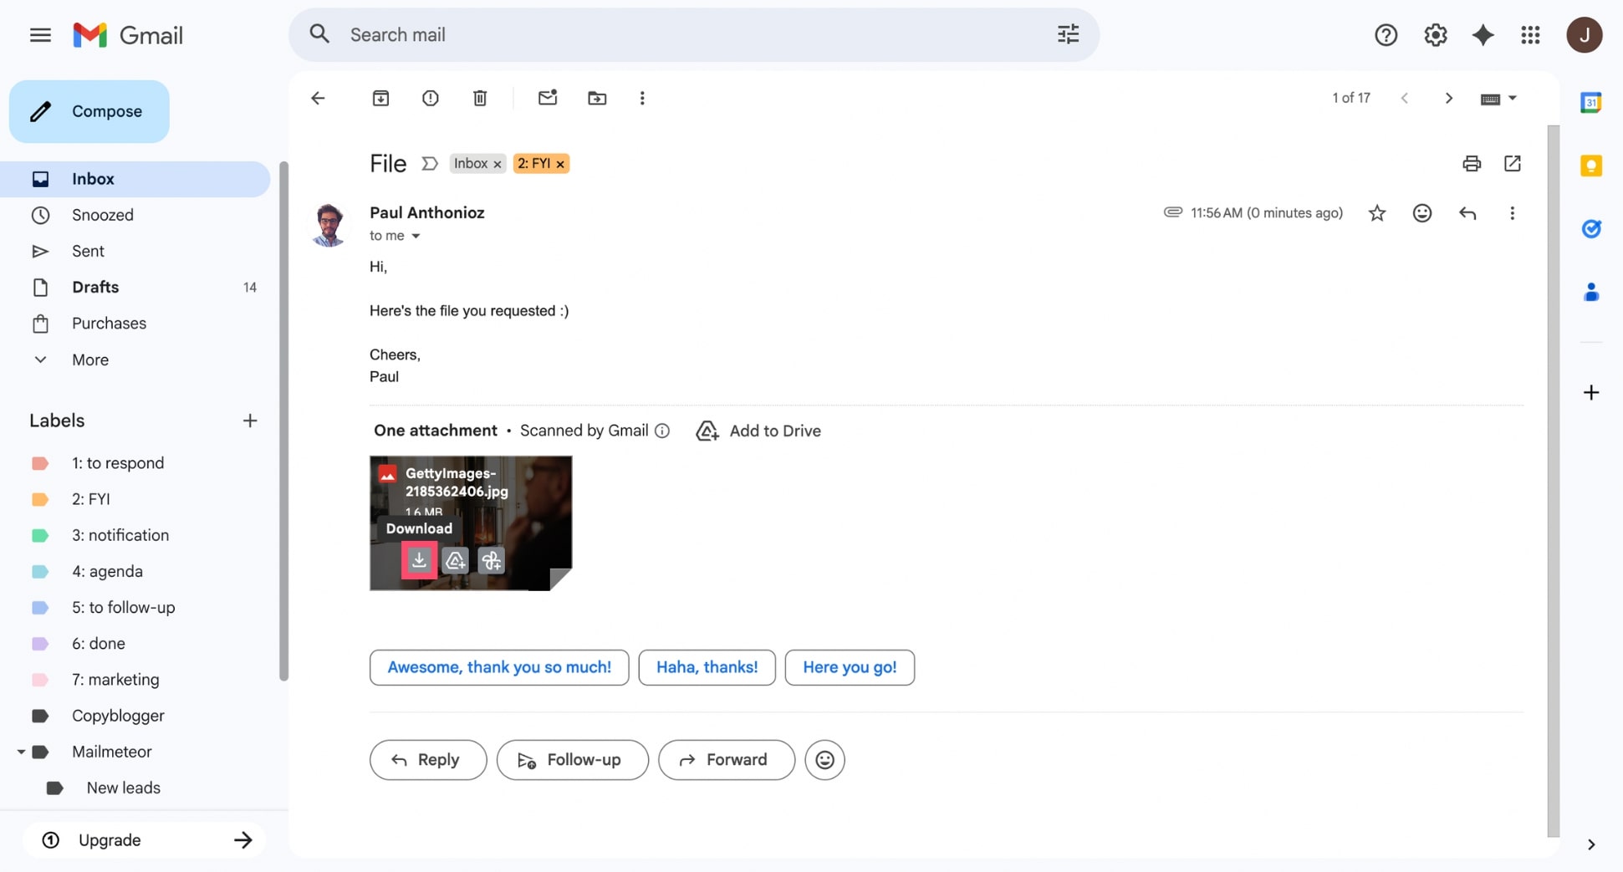Delete the open email
The width and height of the screenshot is (1623, 872).
pyautogui.click(x=479, y=98)
